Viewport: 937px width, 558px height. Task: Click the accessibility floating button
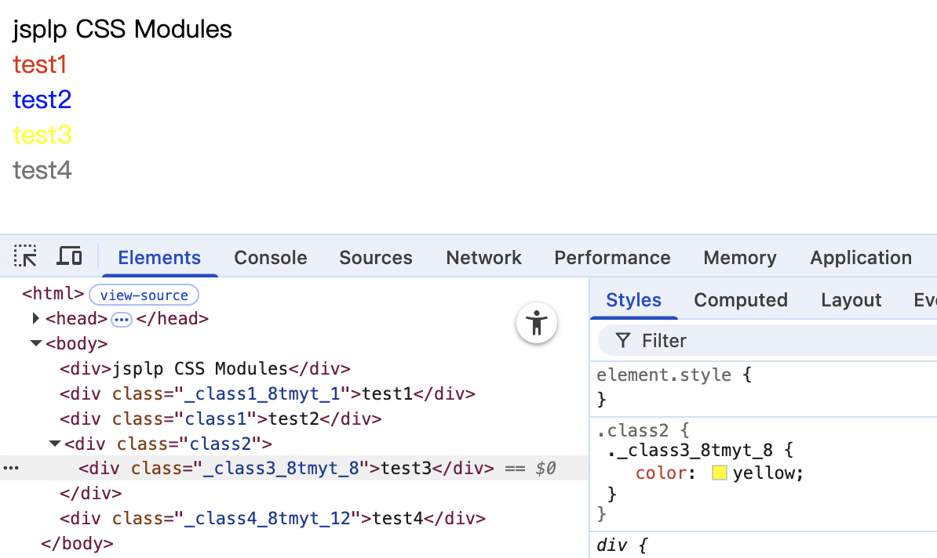(537, 323)
